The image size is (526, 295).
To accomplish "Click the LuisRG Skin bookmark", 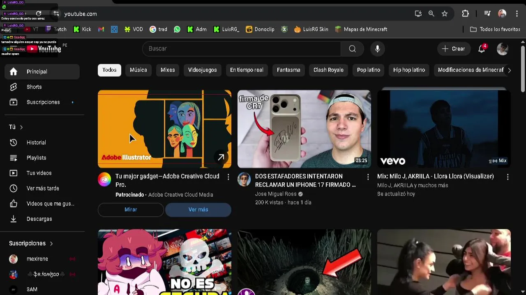I will (311, 29).
